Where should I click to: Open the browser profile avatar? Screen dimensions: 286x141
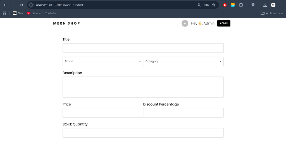(273, 5)
